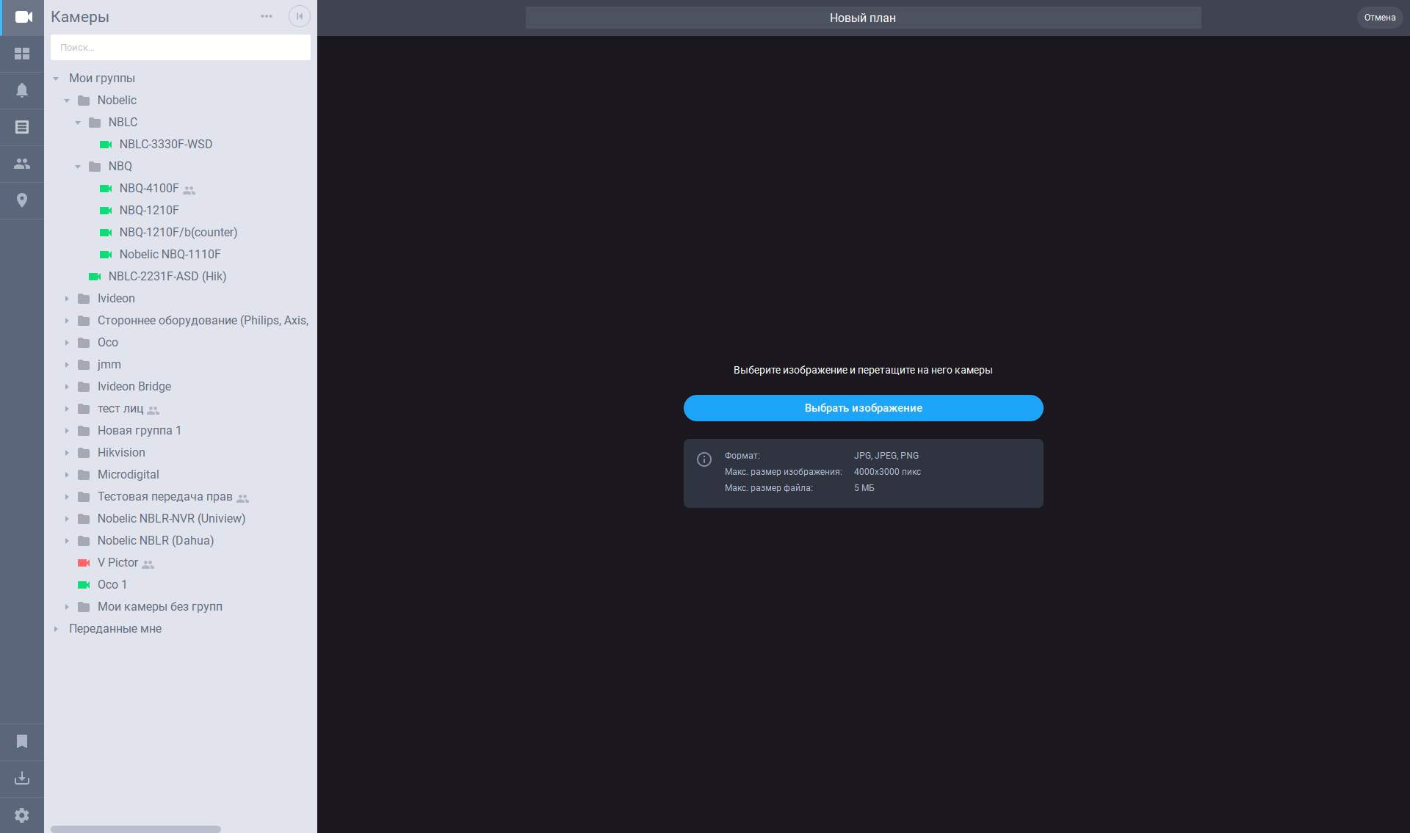Open the Cameras section in sidebar
1410x833 pixels.
click(23, 17)
